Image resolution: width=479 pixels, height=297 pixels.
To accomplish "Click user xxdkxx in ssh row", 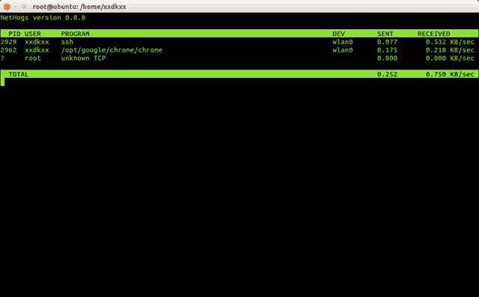I will click(x=37, y=42).
